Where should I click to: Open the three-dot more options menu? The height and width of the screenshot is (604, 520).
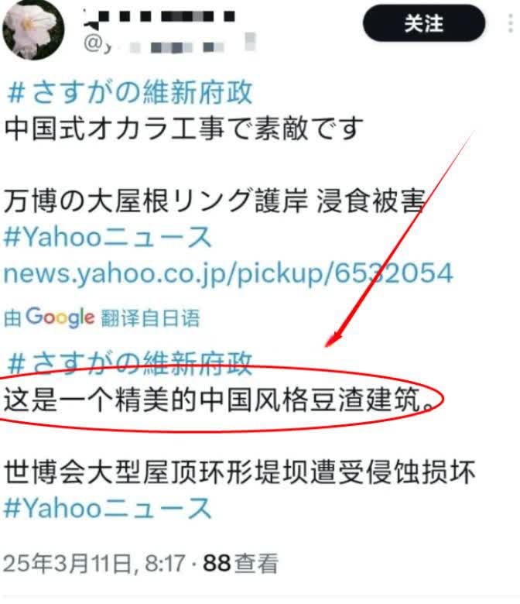click(x=511, y=23)
